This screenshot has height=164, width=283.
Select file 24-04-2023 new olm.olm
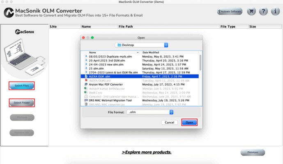tap(106, 64)
